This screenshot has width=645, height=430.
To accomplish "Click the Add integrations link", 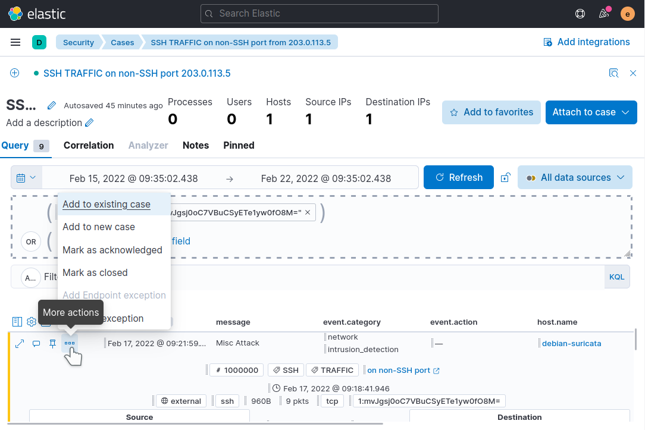I will [587, 42].
